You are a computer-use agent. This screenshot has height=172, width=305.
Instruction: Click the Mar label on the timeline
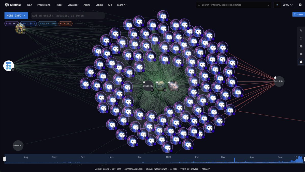point(223,157)
